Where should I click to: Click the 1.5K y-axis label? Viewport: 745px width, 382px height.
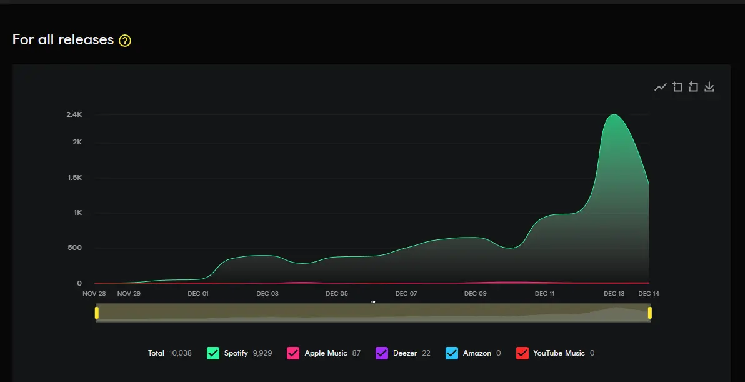74,178
